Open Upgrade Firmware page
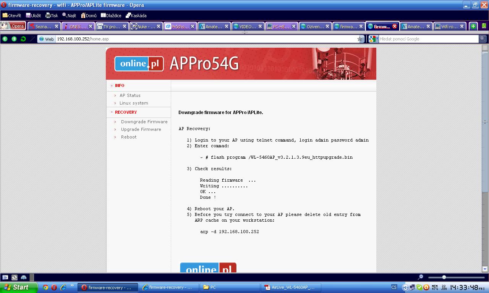Screen dimensions: 489x293 [x=141, y=129]
